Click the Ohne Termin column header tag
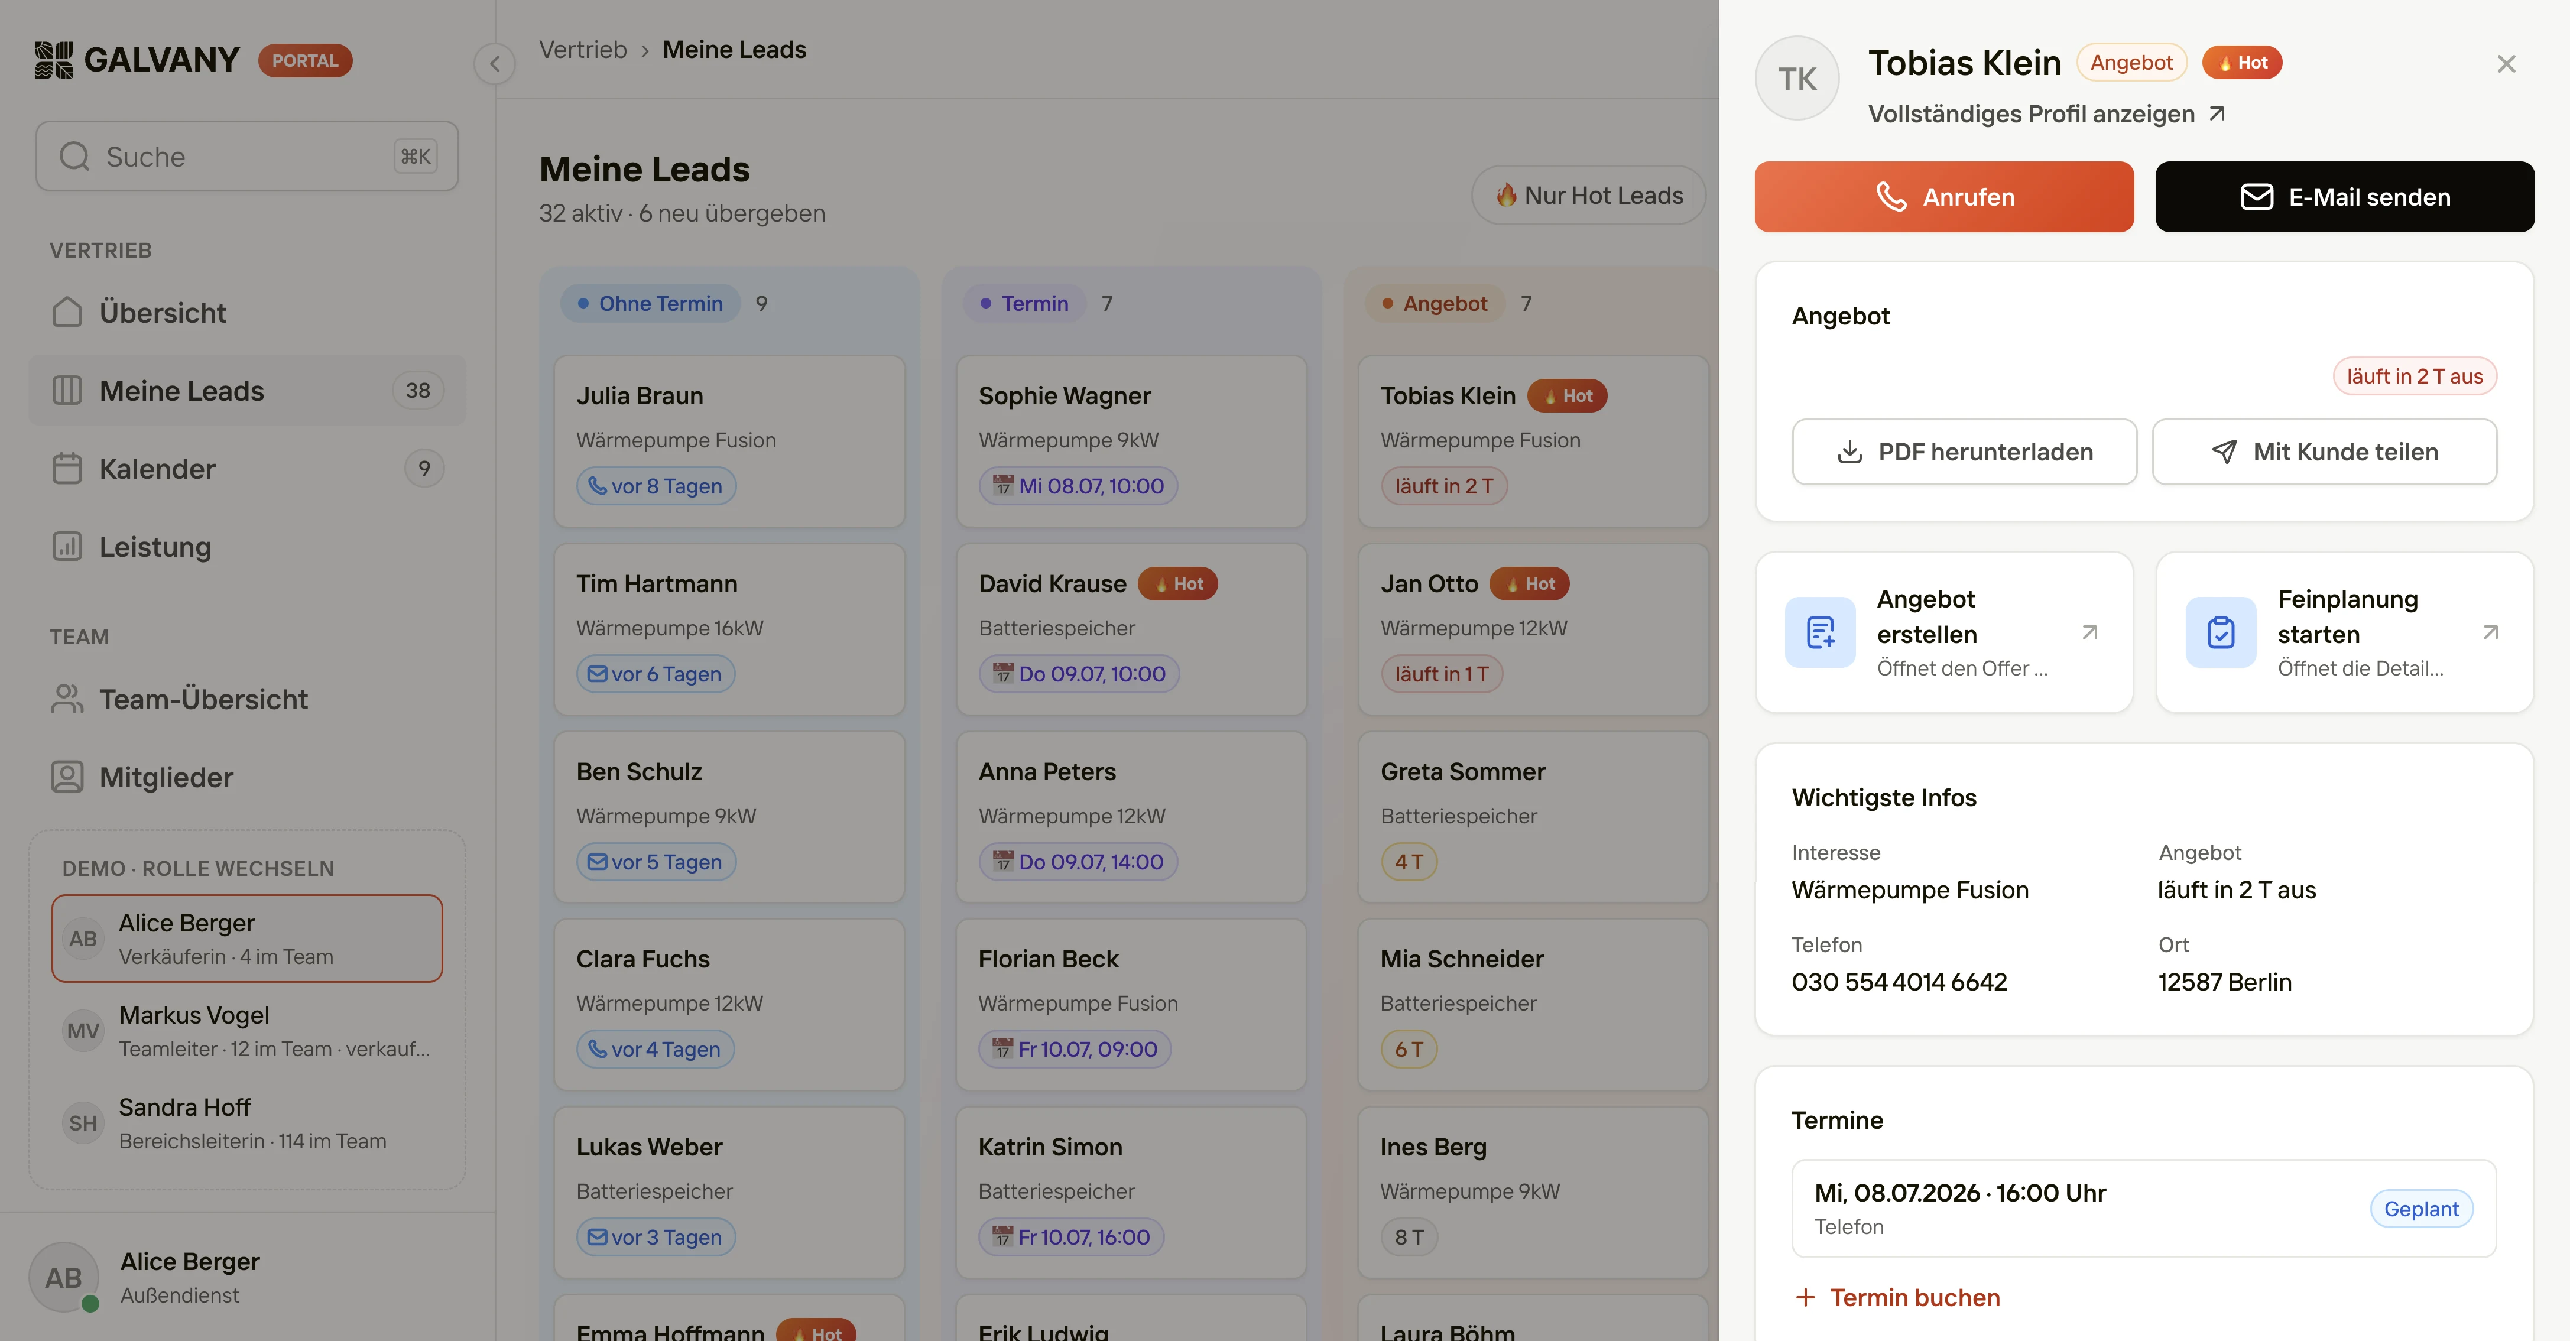Viewport: 2570px width, 1341px height. (x=651, y=303)
